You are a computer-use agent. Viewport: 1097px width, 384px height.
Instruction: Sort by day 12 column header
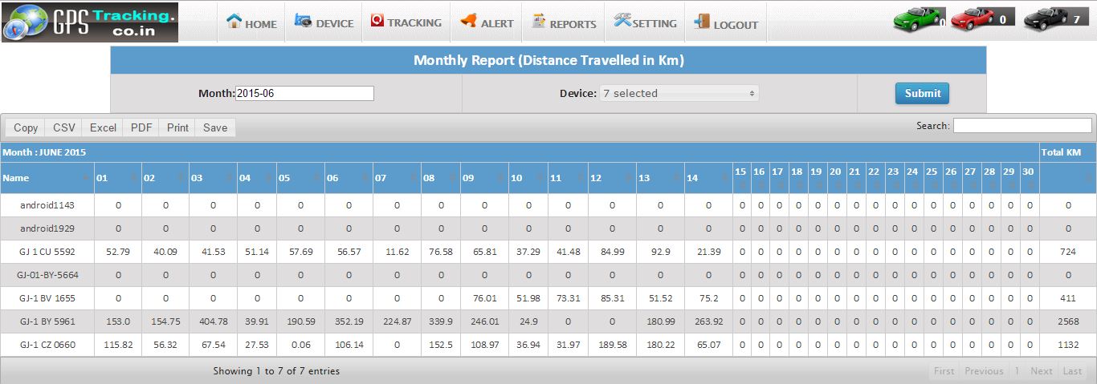(x=612, y=178)
